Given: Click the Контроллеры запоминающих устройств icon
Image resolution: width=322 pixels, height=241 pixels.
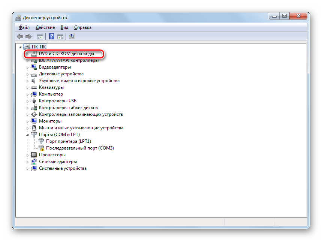Looking at the screenshot, I should (34, 114).
